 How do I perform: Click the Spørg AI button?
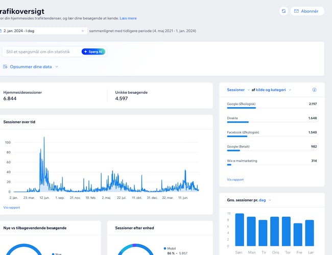(x=93, y=52)
